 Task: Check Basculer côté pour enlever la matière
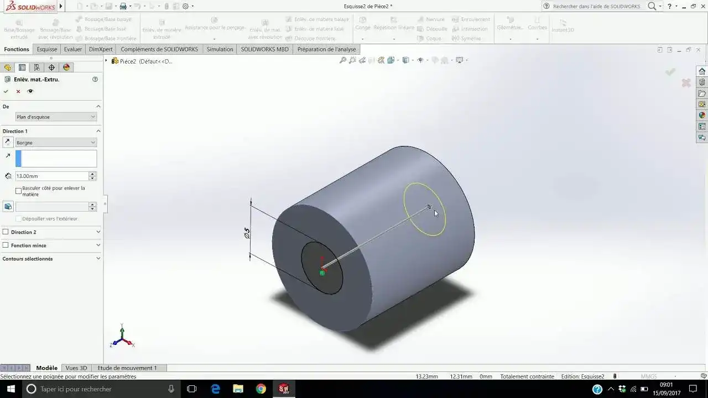pos(18,191)
